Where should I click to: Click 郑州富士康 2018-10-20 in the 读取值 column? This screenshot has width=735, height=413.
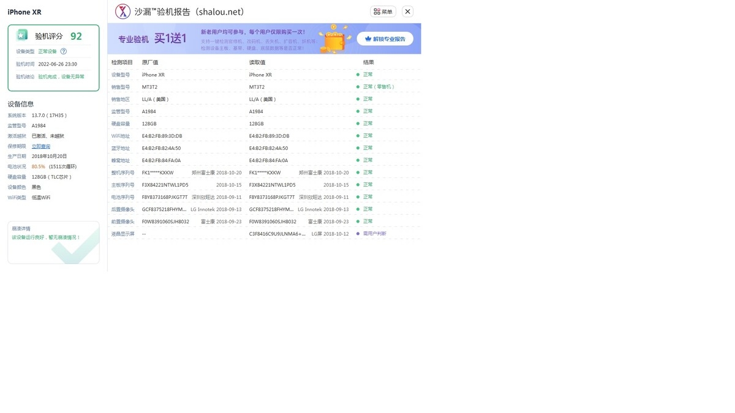[x=323, y=173]
